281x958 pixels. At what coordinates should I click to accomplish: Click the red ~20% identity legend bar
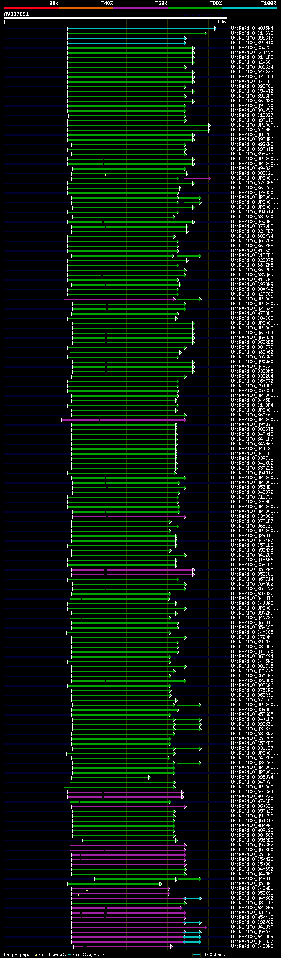pos(31,7)
